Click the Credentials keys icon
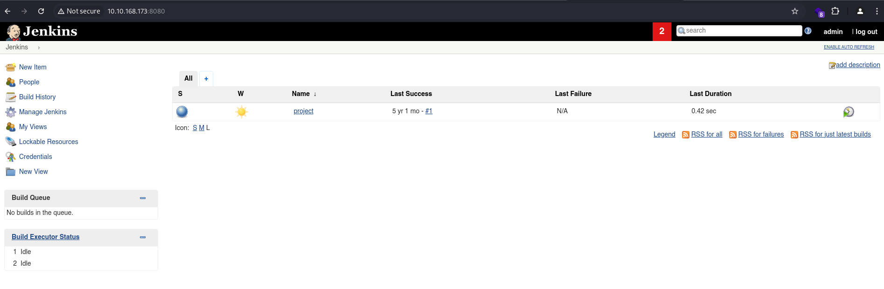Screen dimensions: 884x289 click(11, 157)
